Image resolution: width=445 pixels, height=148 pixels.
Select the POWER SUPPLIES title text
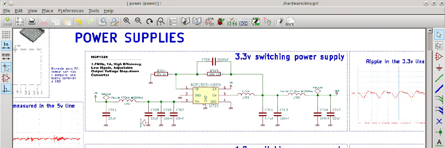coord(130,38)
